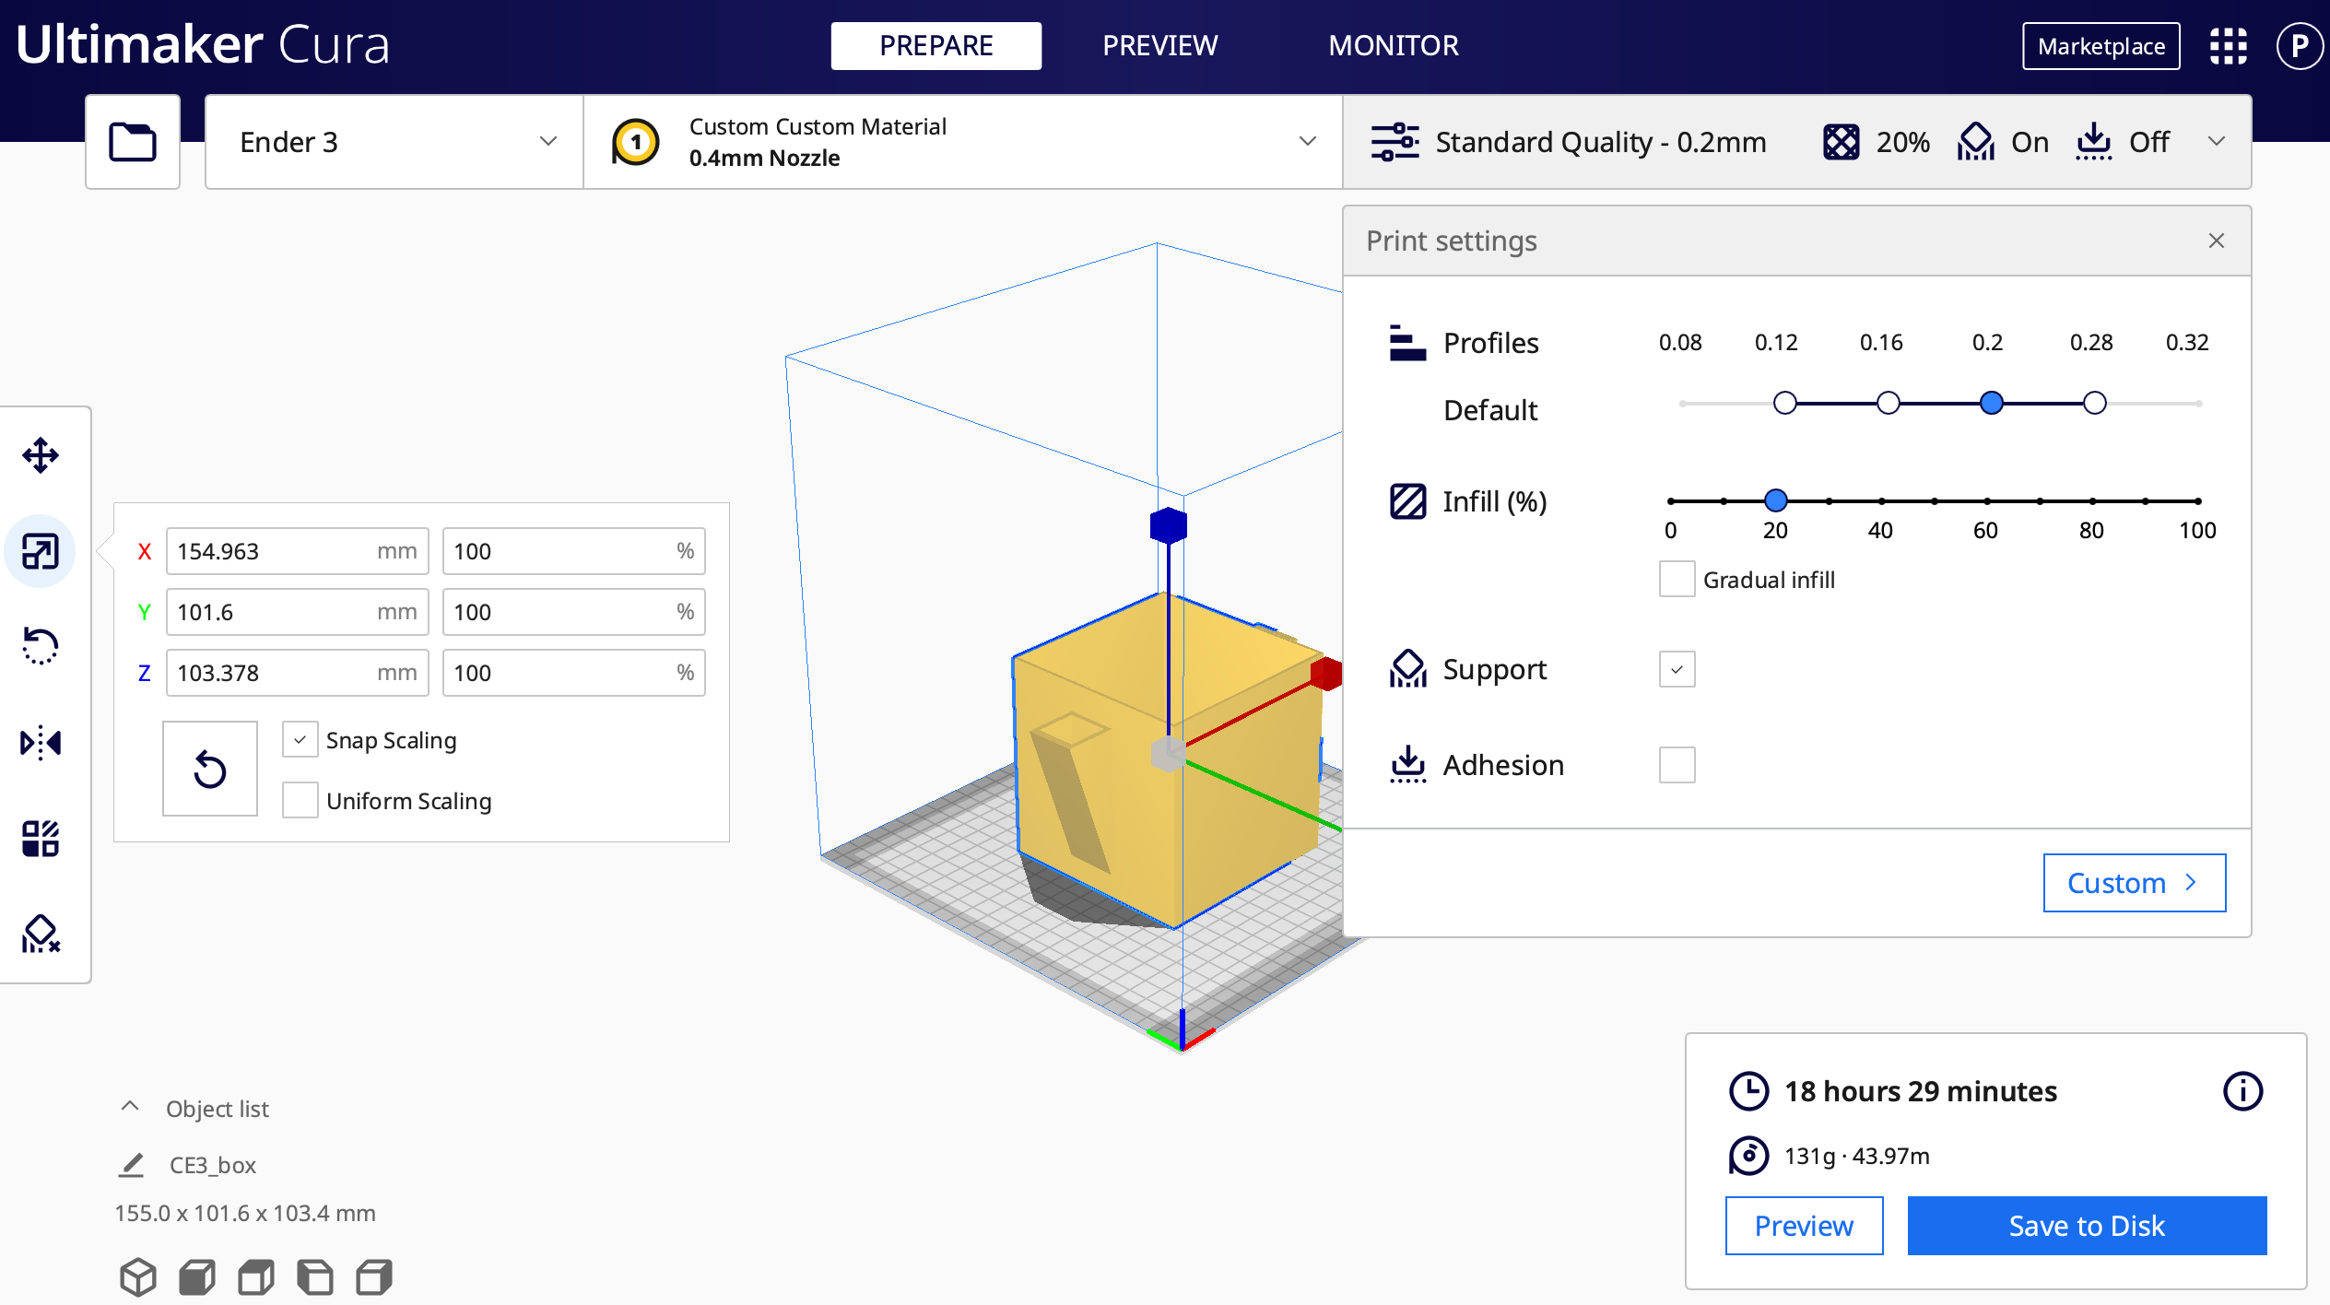Click the Standard Quality - 0.2mm label
The image size is (2330, 1305).
click(1601, 142)
